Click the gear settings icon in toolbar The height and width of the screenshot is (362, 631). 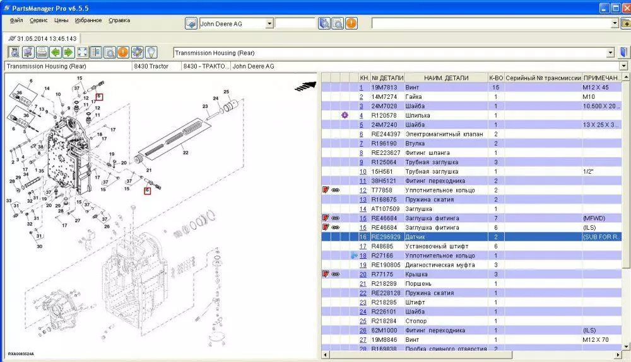pos(137,52)
